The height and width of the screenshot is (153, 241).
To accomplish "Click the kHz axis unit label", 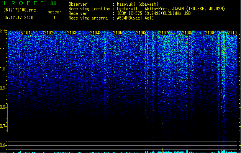I will (x=3, y=31).
